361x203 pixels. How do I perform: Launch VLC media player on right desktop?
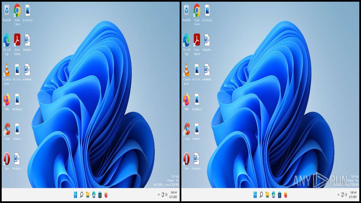tap(186, 74)
